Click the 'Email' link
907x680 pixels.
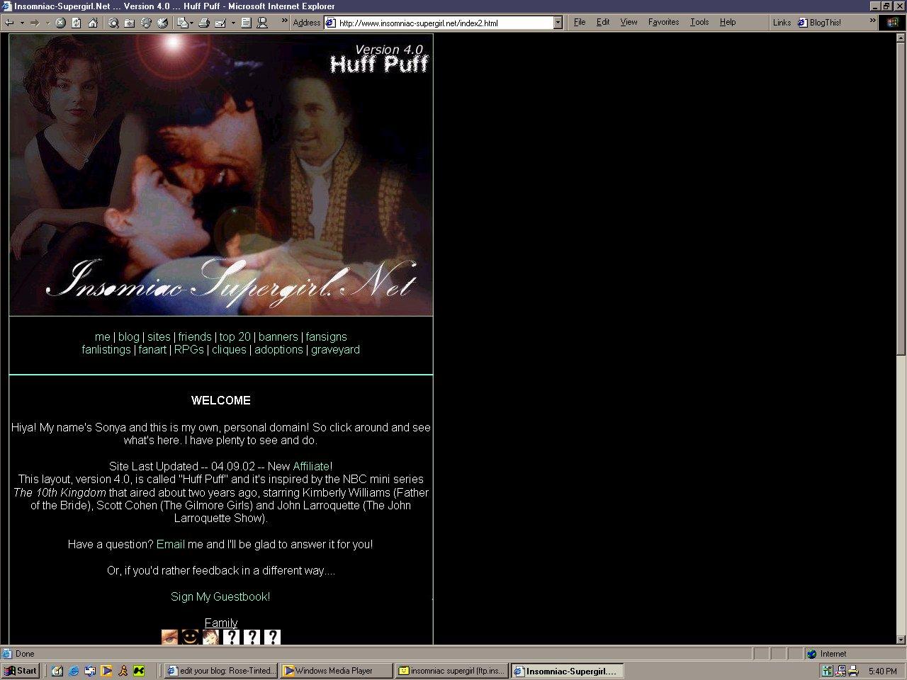click(x=171, y=545)
